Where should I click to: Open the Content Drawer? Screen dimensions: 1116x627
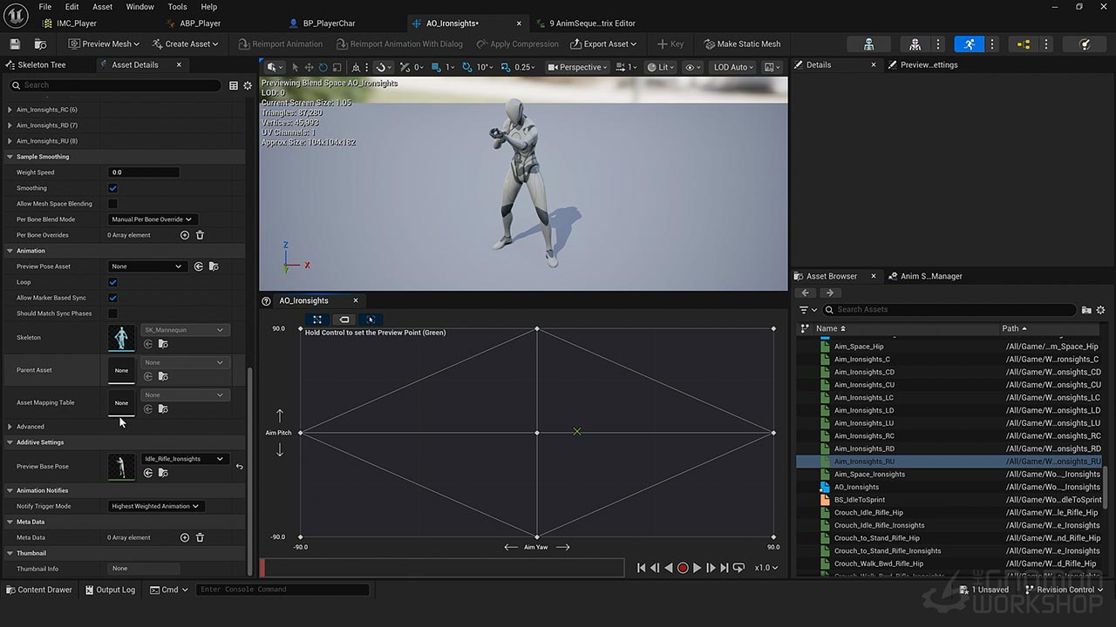pos(38,590)
